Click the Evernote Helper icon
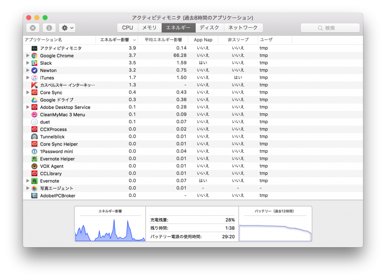This screenshot has width=386, height=280. point(34,159)
